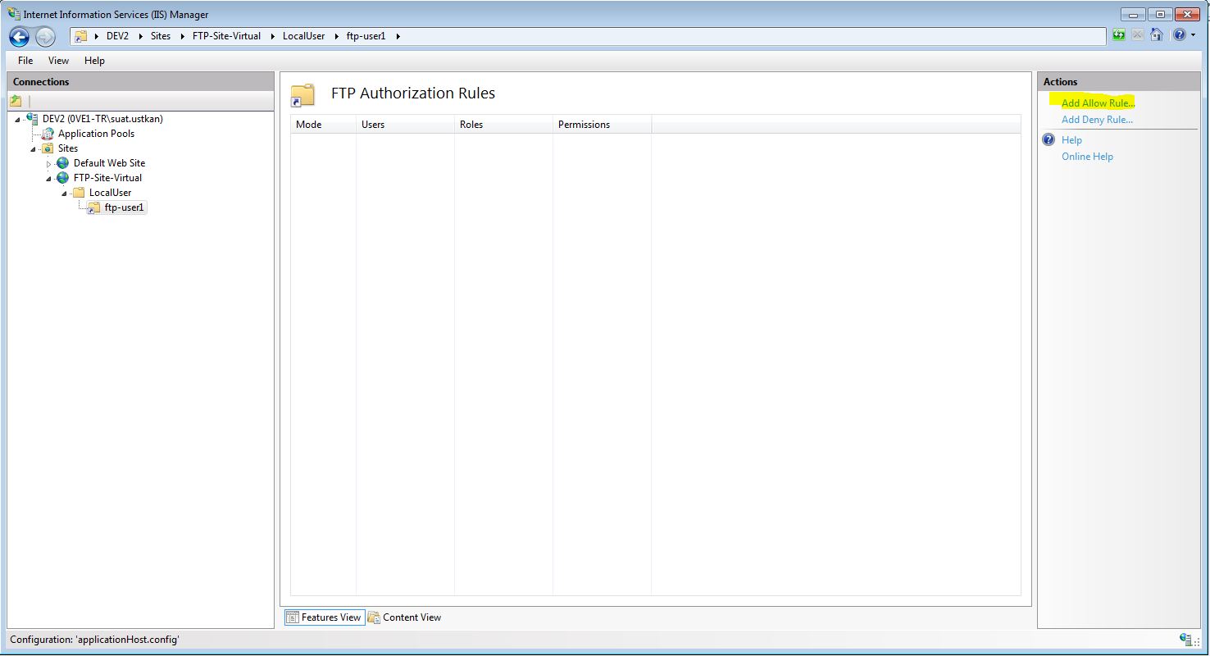Viewport: 1210px width, 656px height.
Task: Click Sites in the breadcrumb path
Action: pyautogui.click(x=161, y=36)
